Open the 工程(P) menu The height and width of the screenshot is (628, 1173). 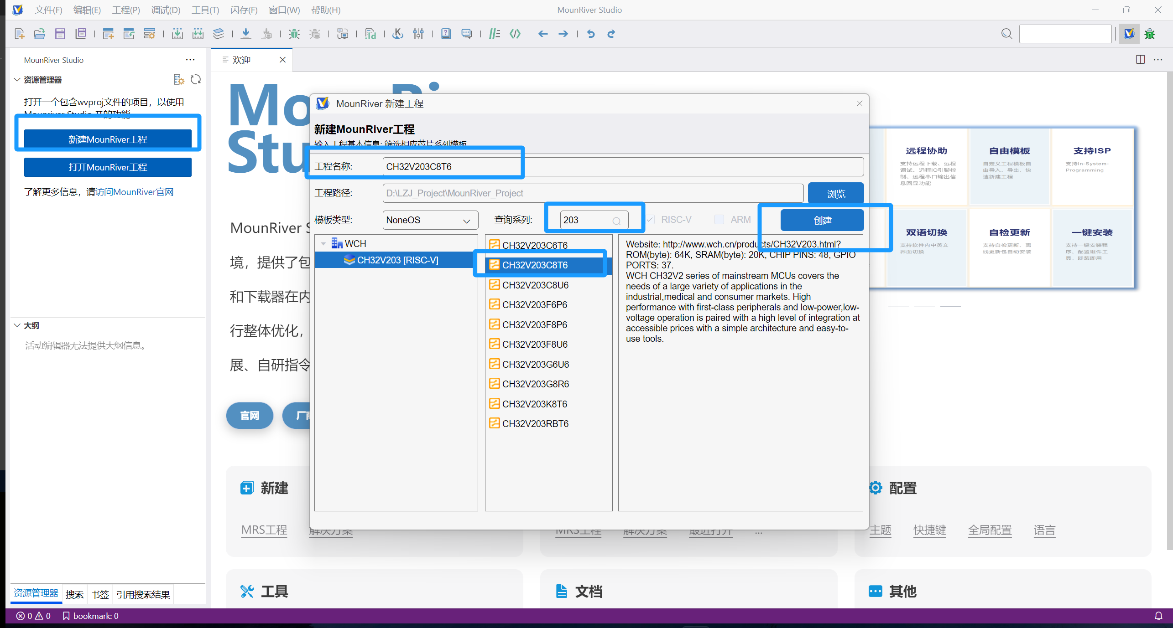[x=126, y=10]
